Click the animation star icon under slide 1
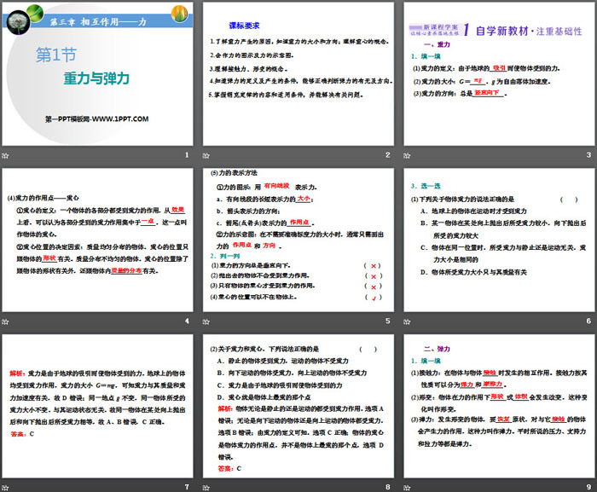The height and width of the screenshot is (492, 597). [7, 154]
